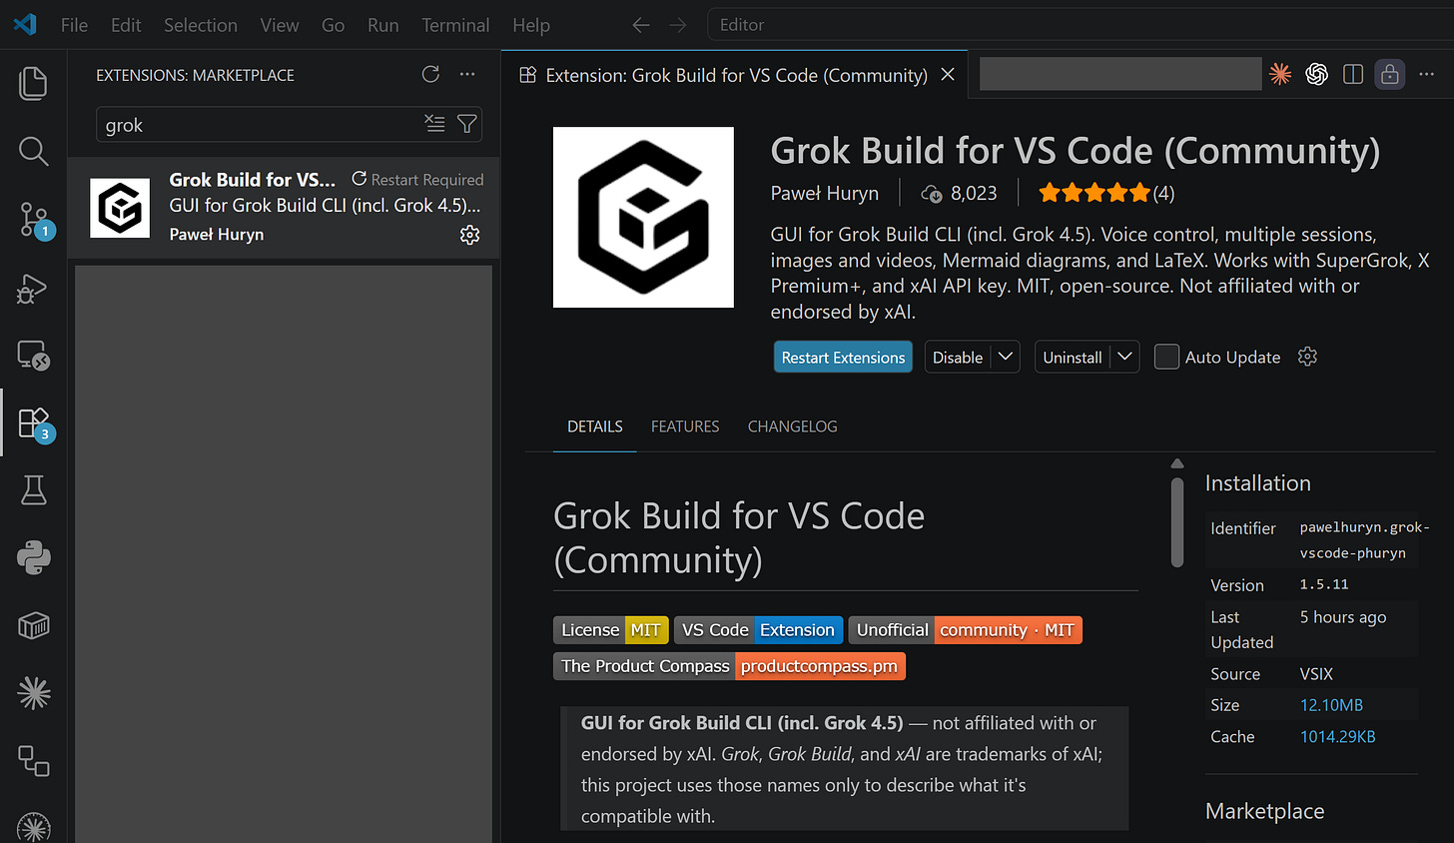Close the Grok Build extension editor tab
This screenshot has width=1454, height=843.
coord(948,75)
